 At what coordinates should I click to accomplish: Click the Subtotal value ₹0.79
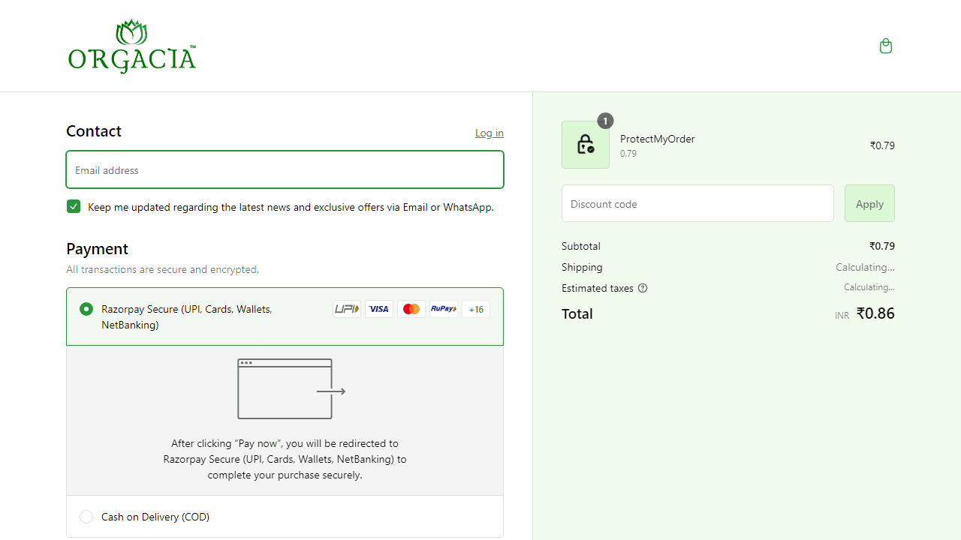(882, 246)
